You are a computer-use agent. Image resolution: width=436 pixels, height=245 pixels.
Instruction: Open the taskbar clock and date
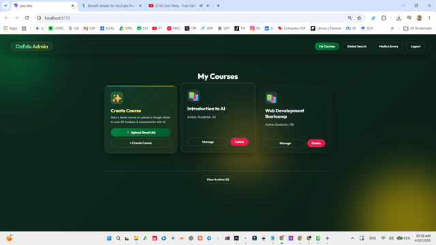coord(422,238)
